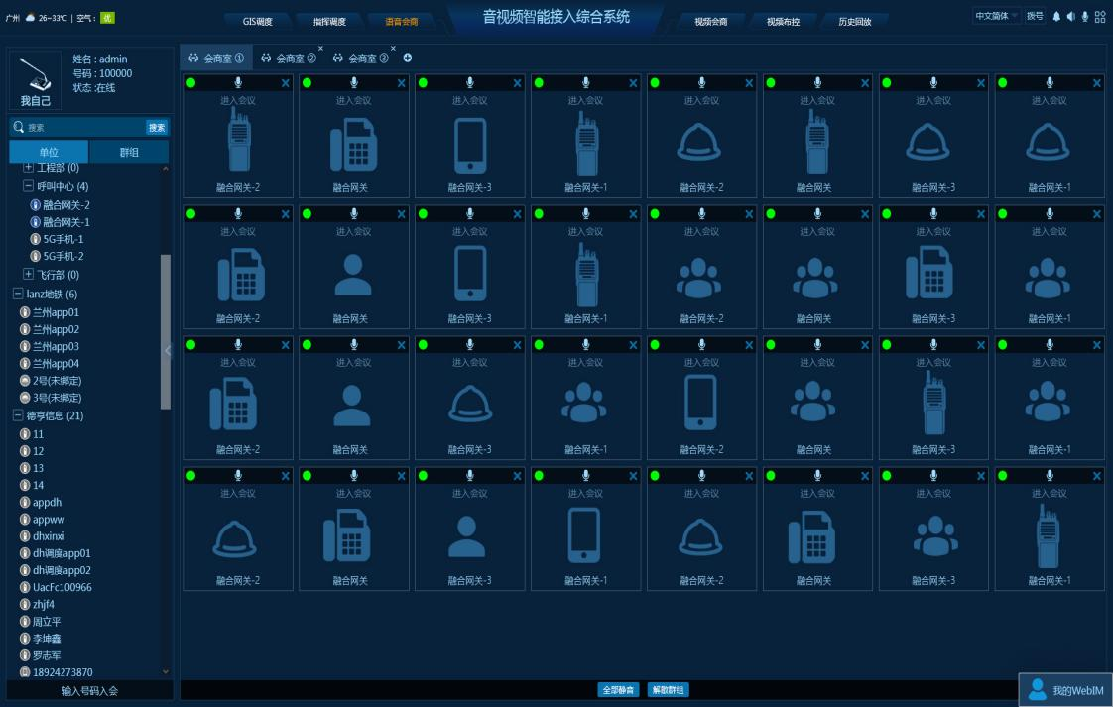Collapse the 呼叫中心 (4) tree node
Screen dimensions: 1113x707
pyautogui.click(x=29, y=186)
